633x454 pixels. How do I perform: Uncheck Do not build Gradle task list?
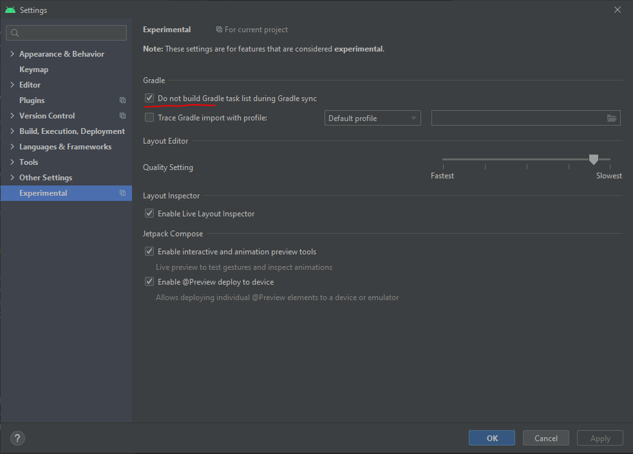click(149, 98)
